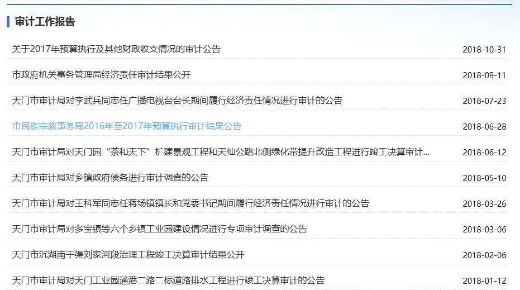Open the 沉湖南干渠刘家河段治理工程 audit result
Screen dimensions: 520x290
coord(128,255)
